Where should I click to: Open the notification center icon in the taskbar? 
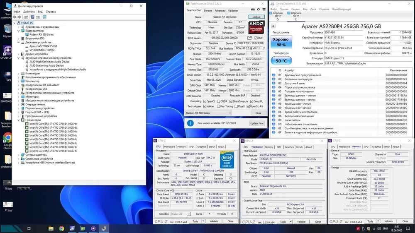click(x=408, y=228)
